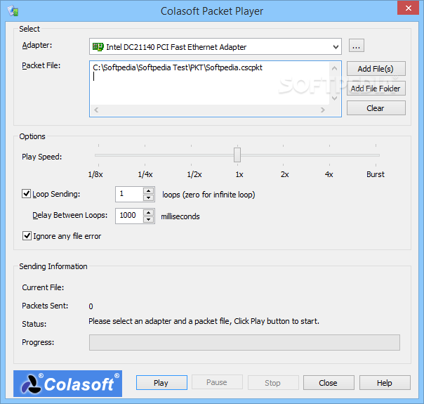Increase the loop count with up arrow

[x=148, y=191]
